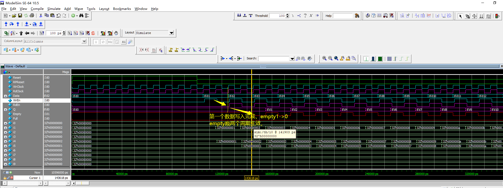This screenshot has width=503, height=188.
Task: Click the Zoom Out magnifier icon
Action: pyautogui.click(x=330, y=58)
